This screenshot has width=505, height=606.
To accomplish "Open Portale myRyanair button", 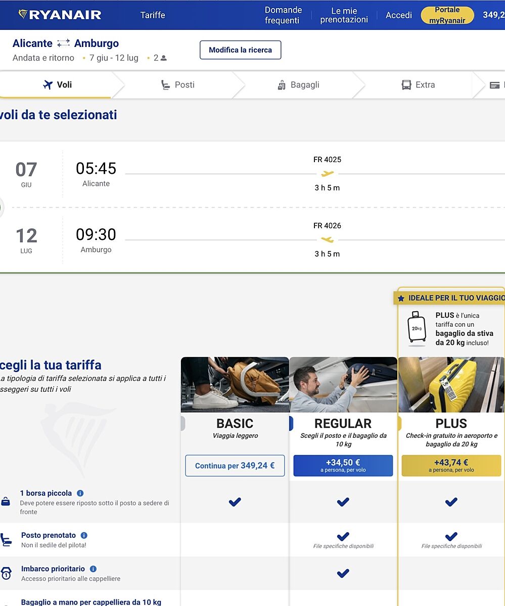I will [447, 15].
